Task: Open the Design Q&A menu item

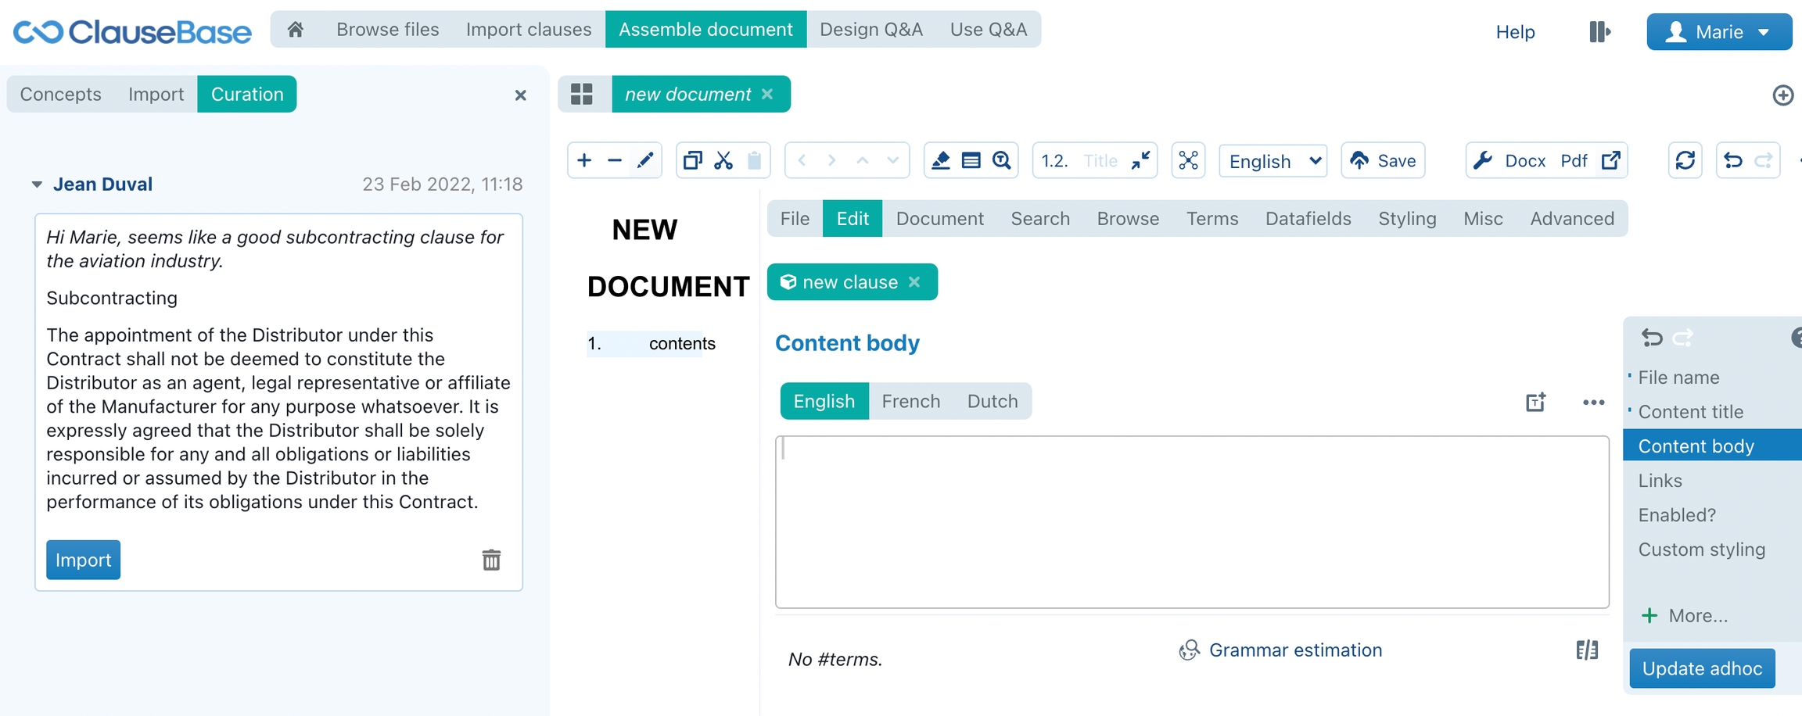Action: coord(870,30)
